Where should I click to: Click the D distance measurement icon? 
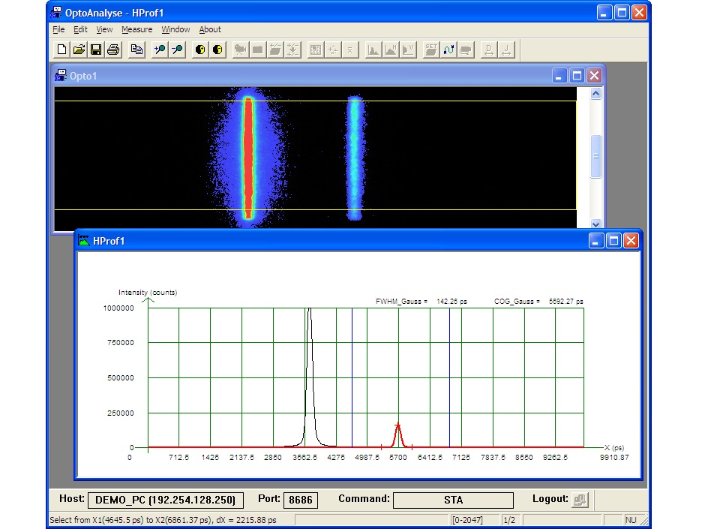(489, 50)
